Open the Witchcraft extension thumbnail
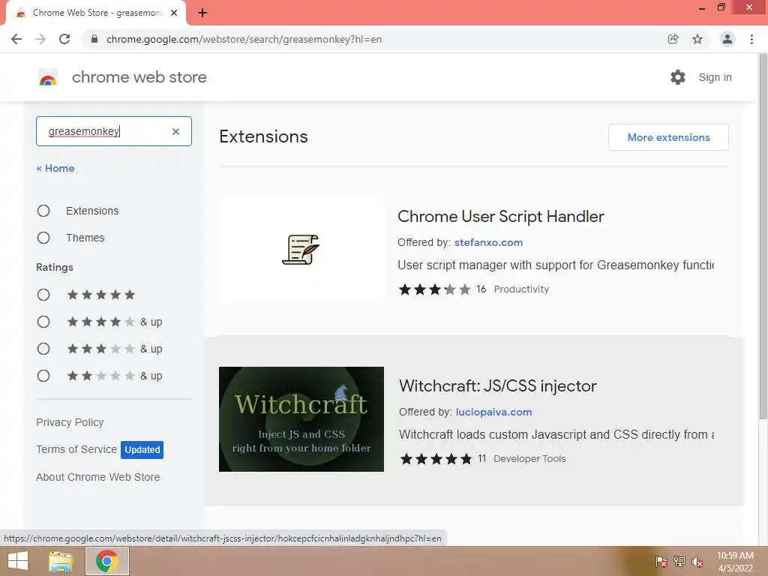Image resolution: width=768 pixels, height=576 pixels. (301, 419)
